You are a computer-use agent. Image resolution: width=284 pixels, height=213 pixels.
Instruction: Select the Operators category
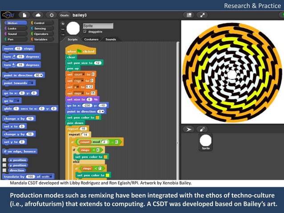pos(42,34)
